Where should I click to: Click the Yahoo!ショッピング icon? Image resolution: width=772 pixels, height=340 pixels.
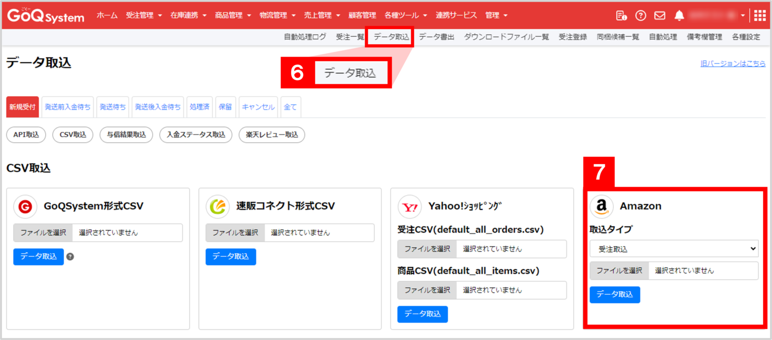410,206
